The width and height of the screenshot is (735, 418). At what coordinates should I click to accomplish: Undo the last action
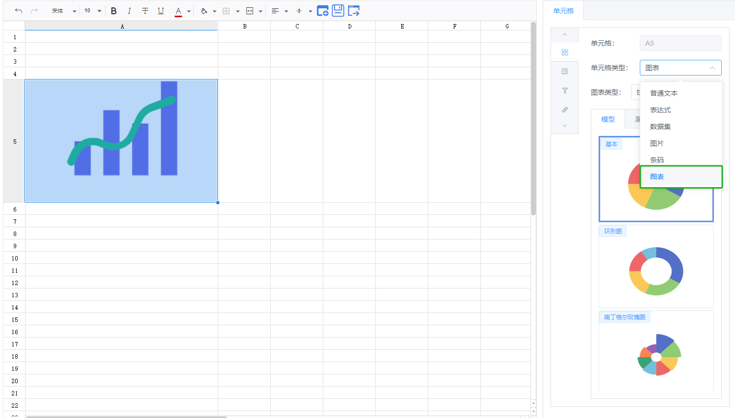pyautogui.click(x=19, y=11)
